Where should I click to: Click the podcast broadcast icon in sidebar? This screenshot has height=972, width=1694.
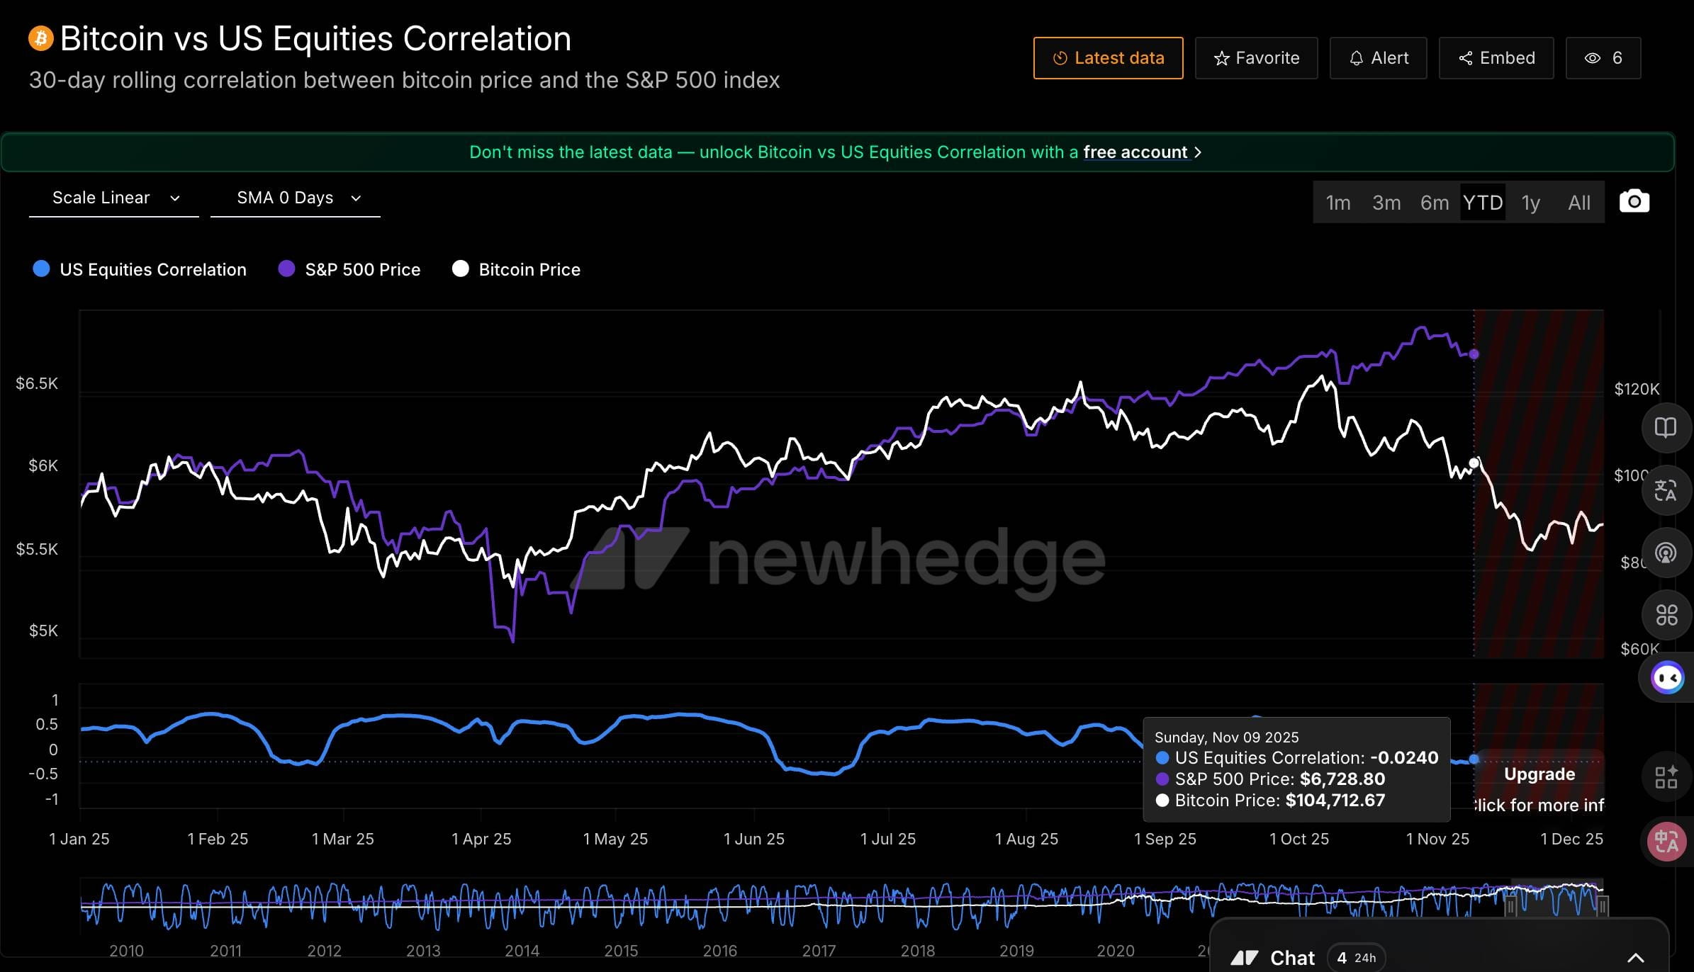1665,553
